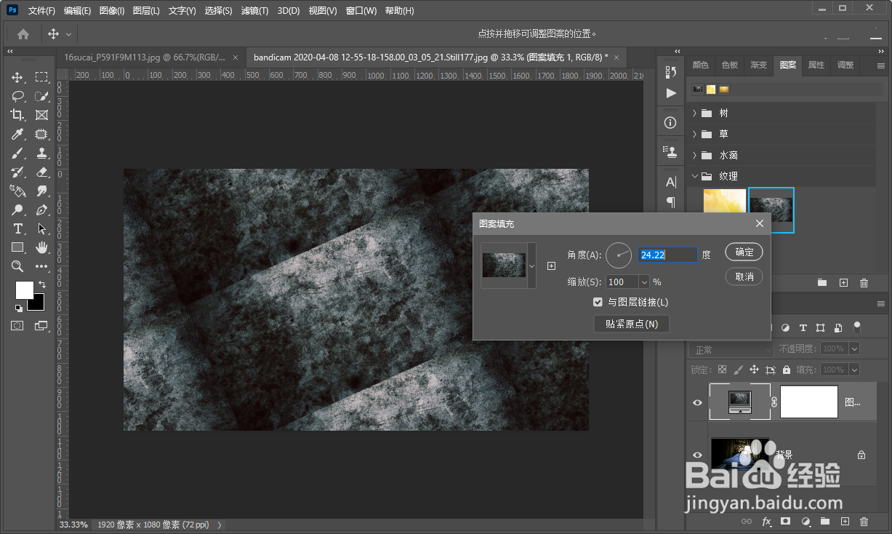Open the opacity dropdown arrow
This screenshot has height=534, width=892.
[854, 349]
